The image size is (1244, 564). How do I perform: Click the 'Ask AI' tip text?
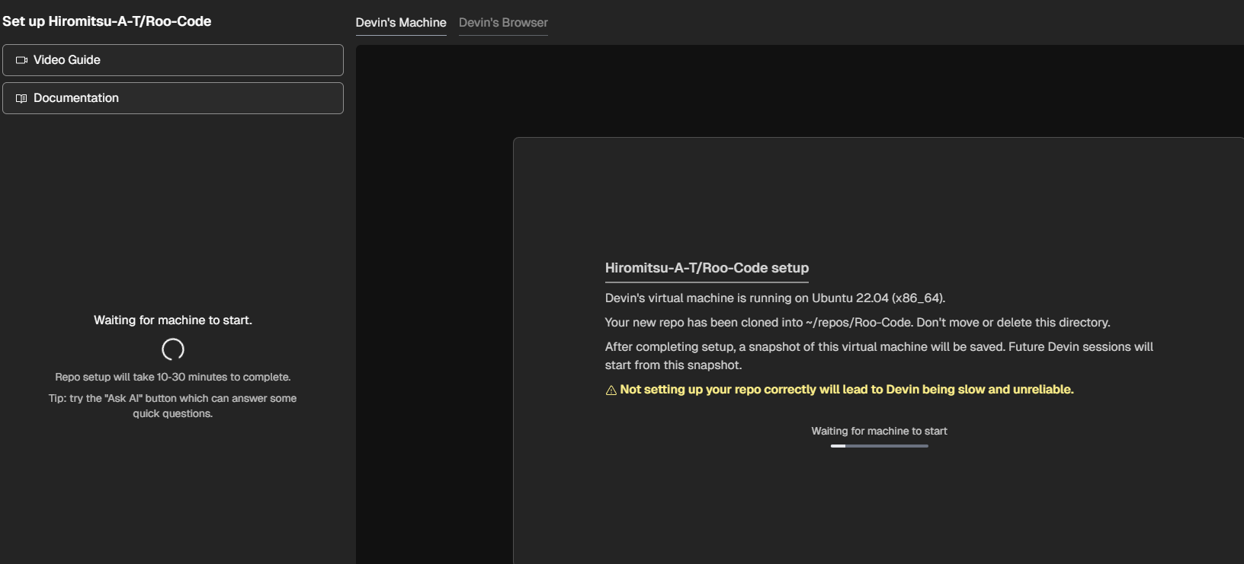(173, 406)
